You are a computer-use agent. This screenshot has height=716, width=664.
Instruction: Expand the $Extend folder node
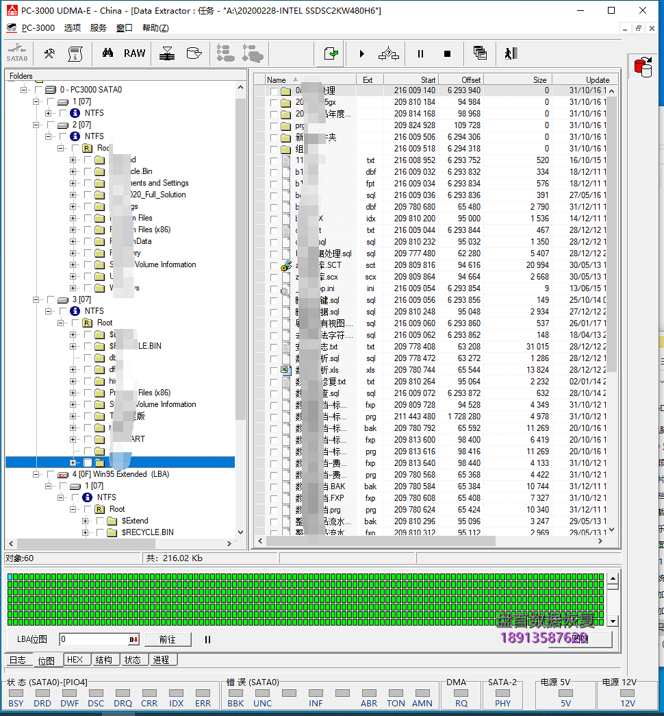click(86, 521)
